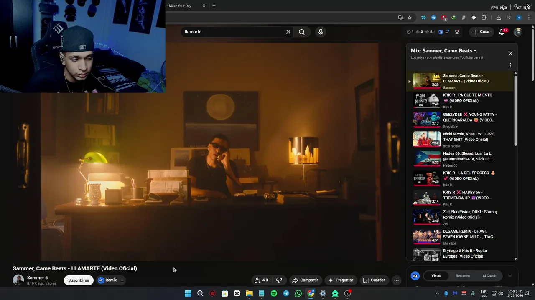The image size is (535, 300).
Task: Open Chrome downloads icon
Action: click(x=499, y=17)
